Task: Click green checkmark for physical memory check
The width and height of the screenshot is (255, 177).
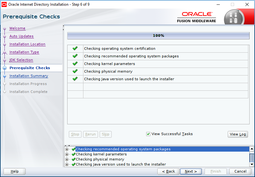Action: tap(75, 71)
